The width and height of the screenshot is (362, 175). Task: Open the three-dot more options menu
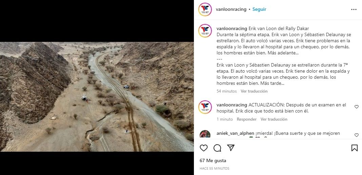tap(354, 9)
